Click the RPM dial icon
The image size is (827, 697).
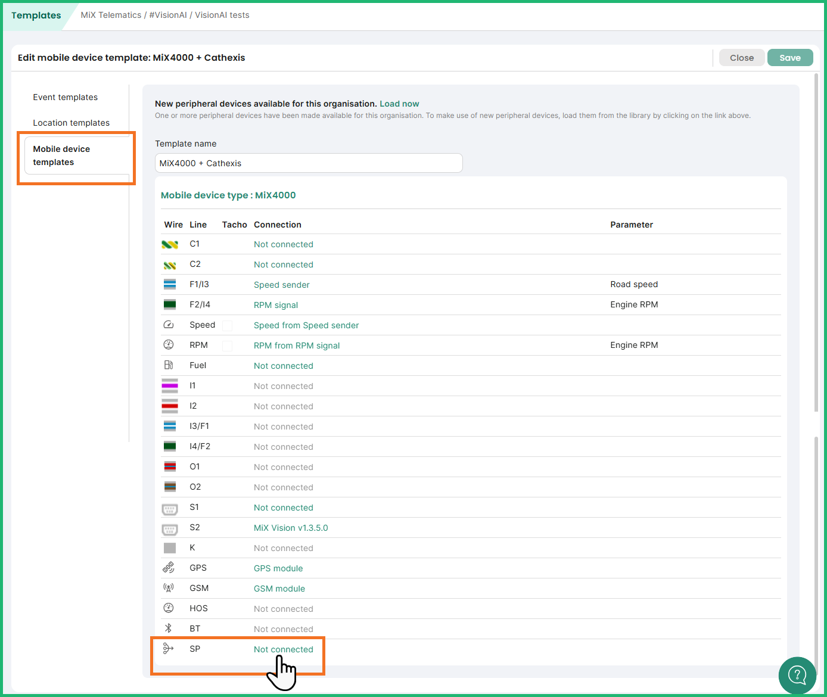pos(169,345)
